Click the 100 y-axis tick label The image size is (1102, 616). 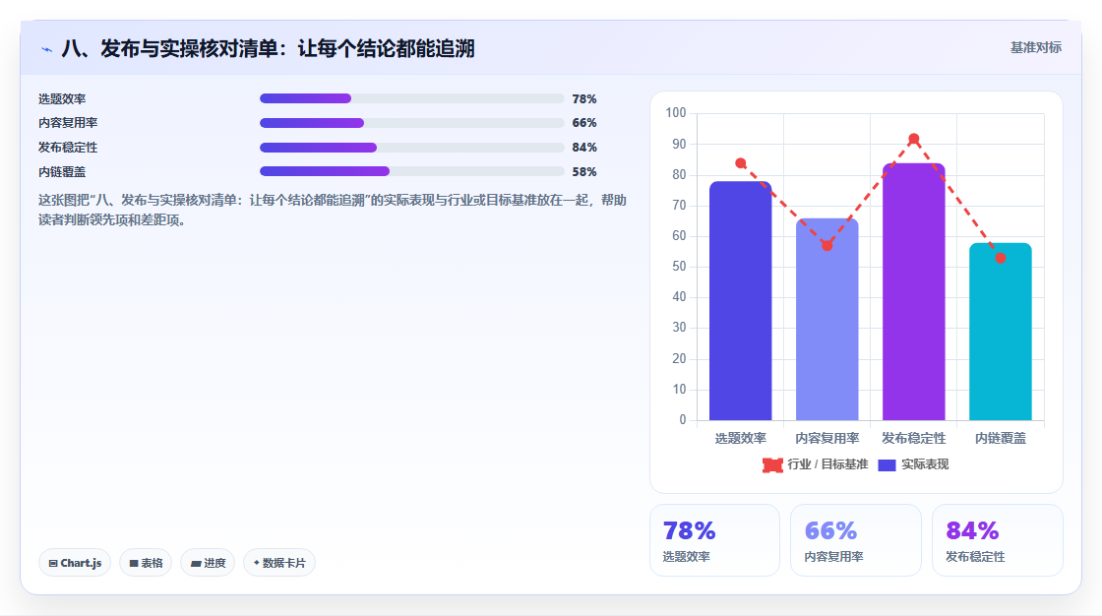point(675,113)
